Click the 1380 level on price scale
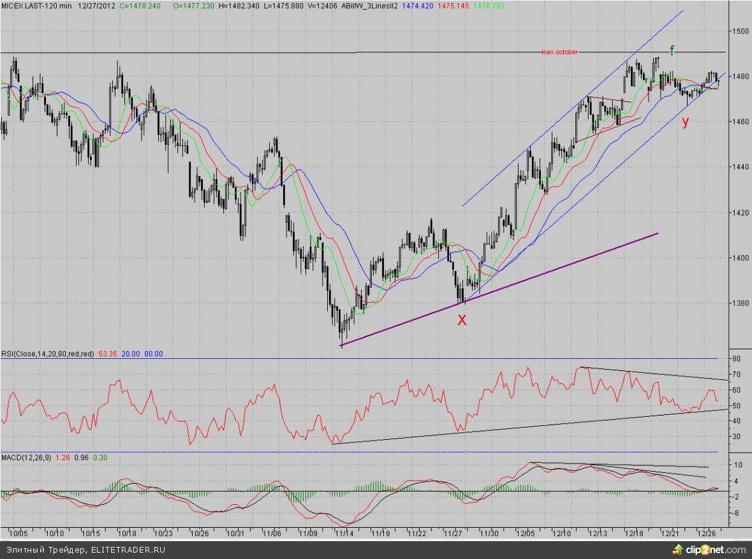This screenshot has width=752, height=559. [739, 303]
